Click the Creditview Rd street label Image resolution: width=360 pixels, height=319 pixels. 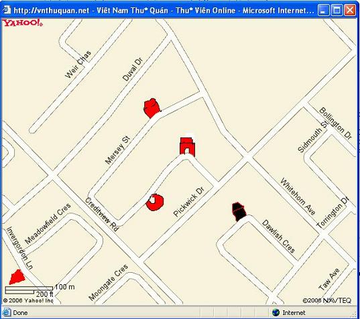coord(102,214)
